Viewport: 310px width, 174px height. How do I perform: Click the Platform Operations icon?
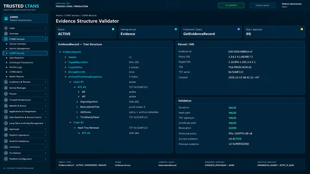click(x=6, y=135)
